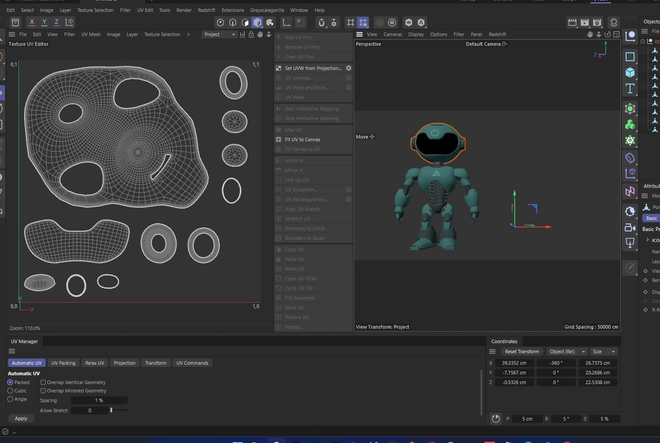Image resolution: width=660 pixels, height=443 pixels.
Task: Click the highlighted UV Polygons mode icon
Action: [257, 22]
